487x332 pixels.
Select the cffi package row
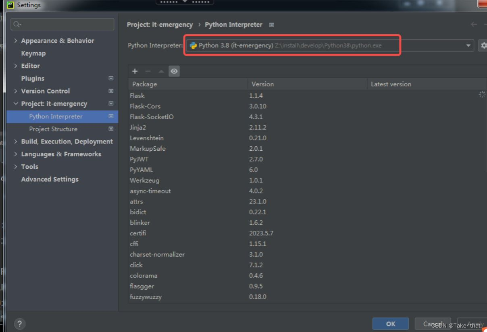(x=308, y=244)
